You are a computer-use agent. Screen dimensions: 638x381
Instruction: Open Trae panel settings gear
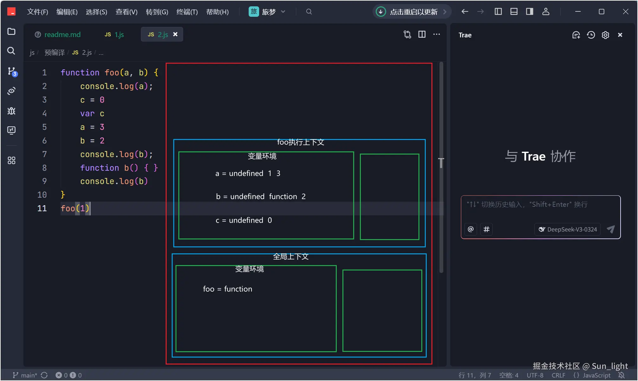[605, 35]
